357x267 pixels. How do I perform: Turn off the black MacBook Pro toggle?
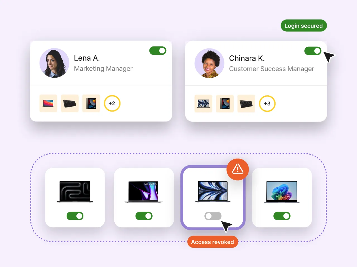tap(75, 216)
